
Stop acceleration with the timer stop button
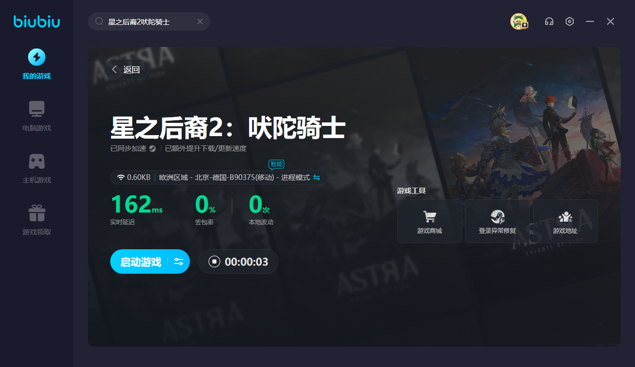click(215, 262)
